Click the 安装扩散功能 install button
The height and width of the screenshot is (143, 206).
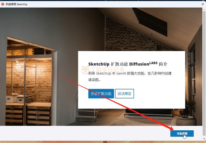(x=101, y=94)
